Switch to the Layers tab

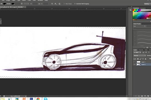135,50
